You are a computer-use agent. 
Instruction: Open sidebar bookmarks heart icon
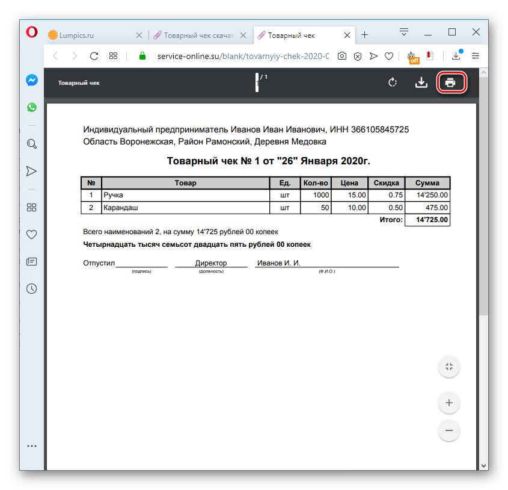click(x=31, y=234)
